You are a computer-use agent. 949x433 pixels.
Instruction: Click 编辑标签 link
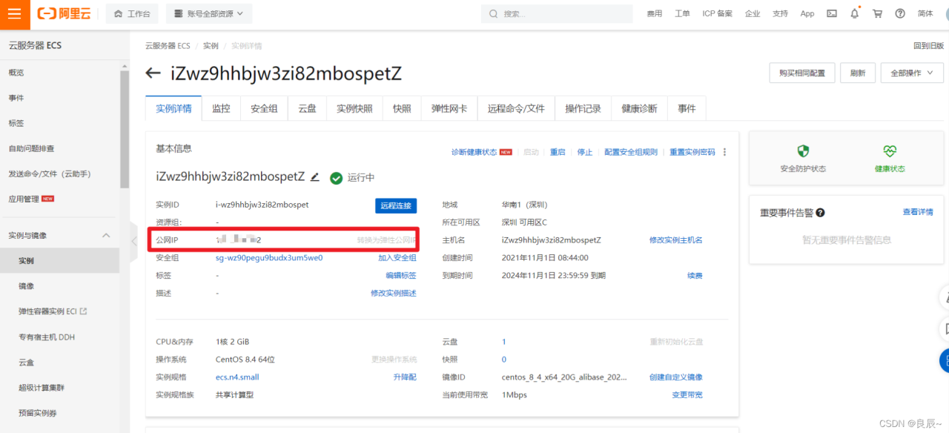click(401, 276)
